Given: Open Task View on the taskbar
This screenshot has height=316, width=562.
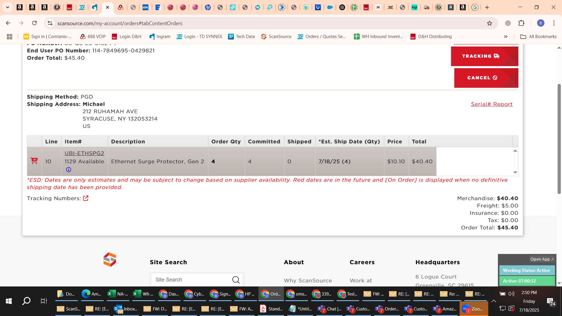Looking at the screenshot, I should click(x=44, y=301).
